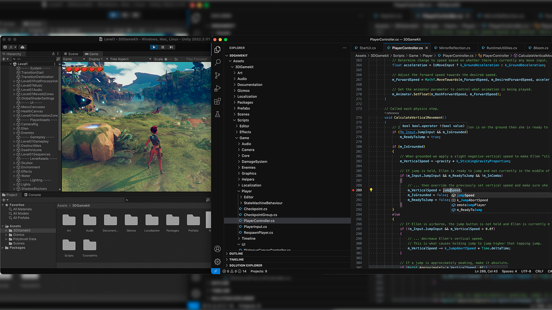Pause the Unity game playback

tap(163, 47)
